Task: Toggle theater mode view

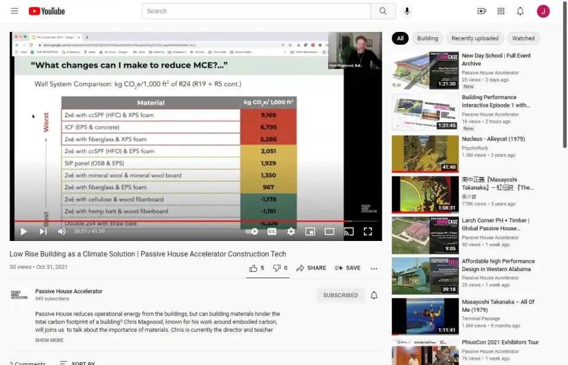Action: coord(330,232)
